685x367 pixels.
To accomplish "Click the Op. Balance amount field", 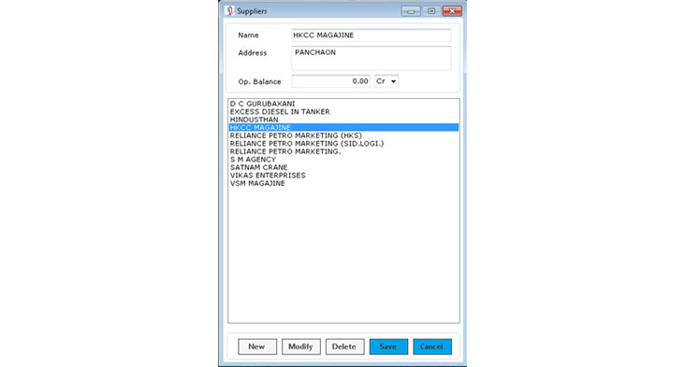I will point(330,81).
